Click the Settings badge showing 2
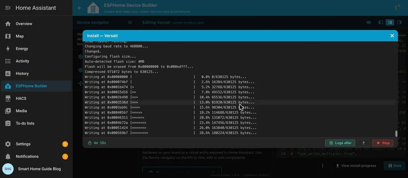This screenshot has width=408, height=178. (x=65, y=144)
